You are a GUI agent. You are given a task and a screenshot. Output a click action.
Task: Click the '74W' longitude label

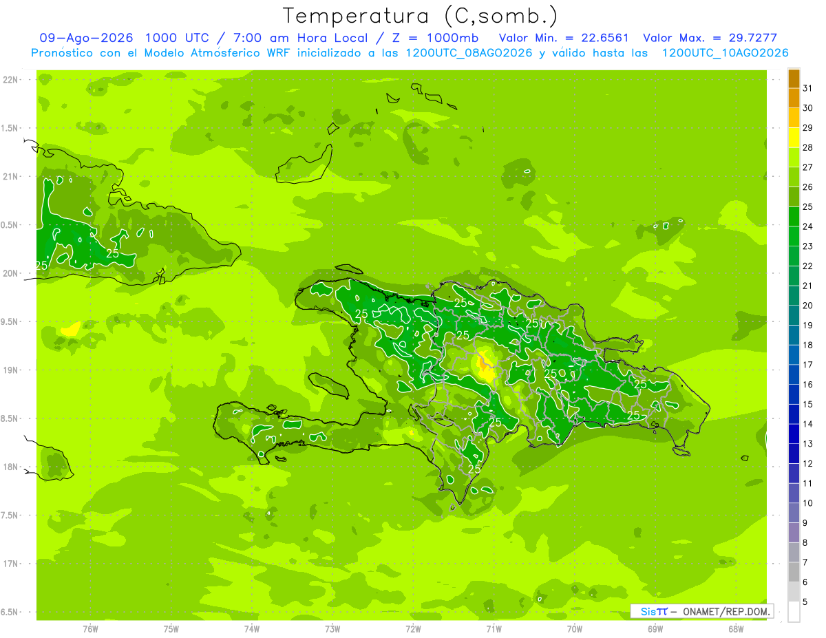tap(252, 628)
